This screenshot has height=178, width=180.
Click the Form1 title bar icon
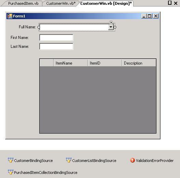(10, 16)
